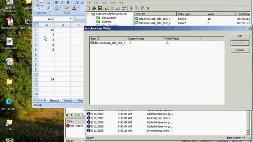Image resolution: width=253 pixels, height=142 pixels.
Task: Click the New Group toolbar icon
Action: pos(112,8)
